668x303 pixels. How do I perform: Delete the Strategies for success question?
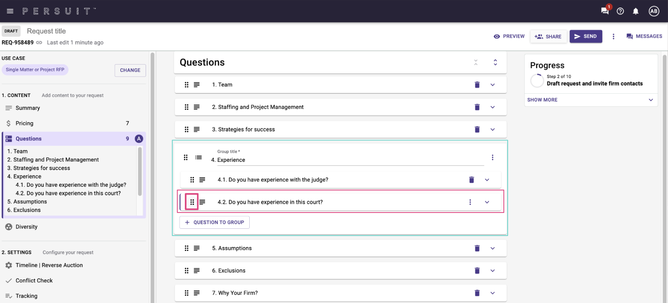click(x=477, y=129)
